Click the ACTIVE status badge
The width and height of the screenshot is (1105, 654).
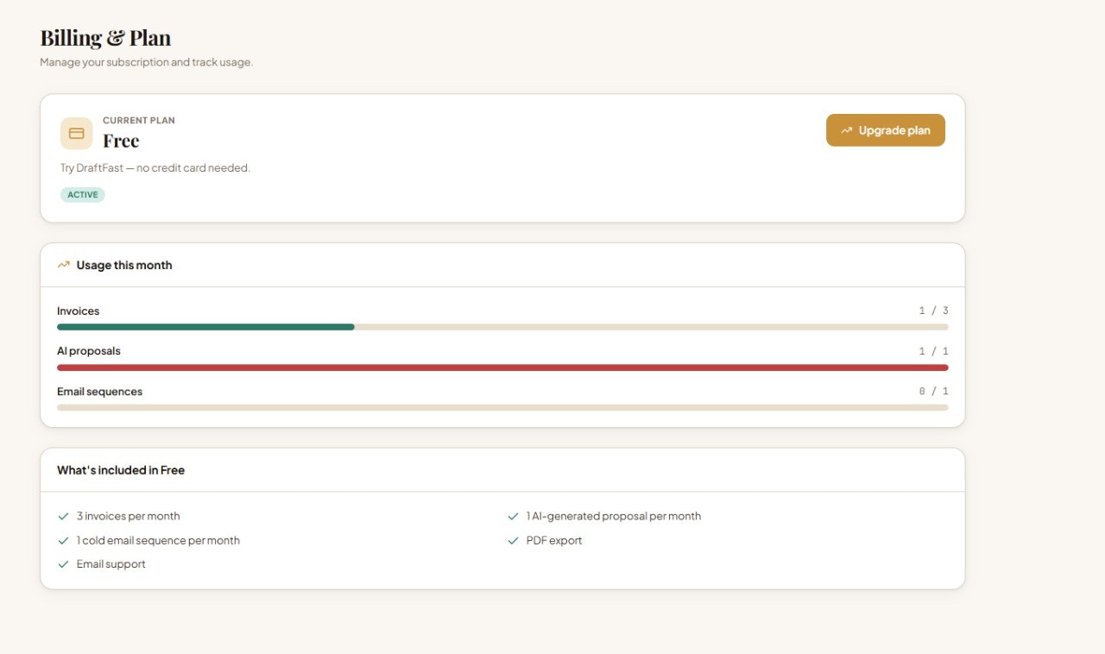pyautogui.click(x=83, y=195)
